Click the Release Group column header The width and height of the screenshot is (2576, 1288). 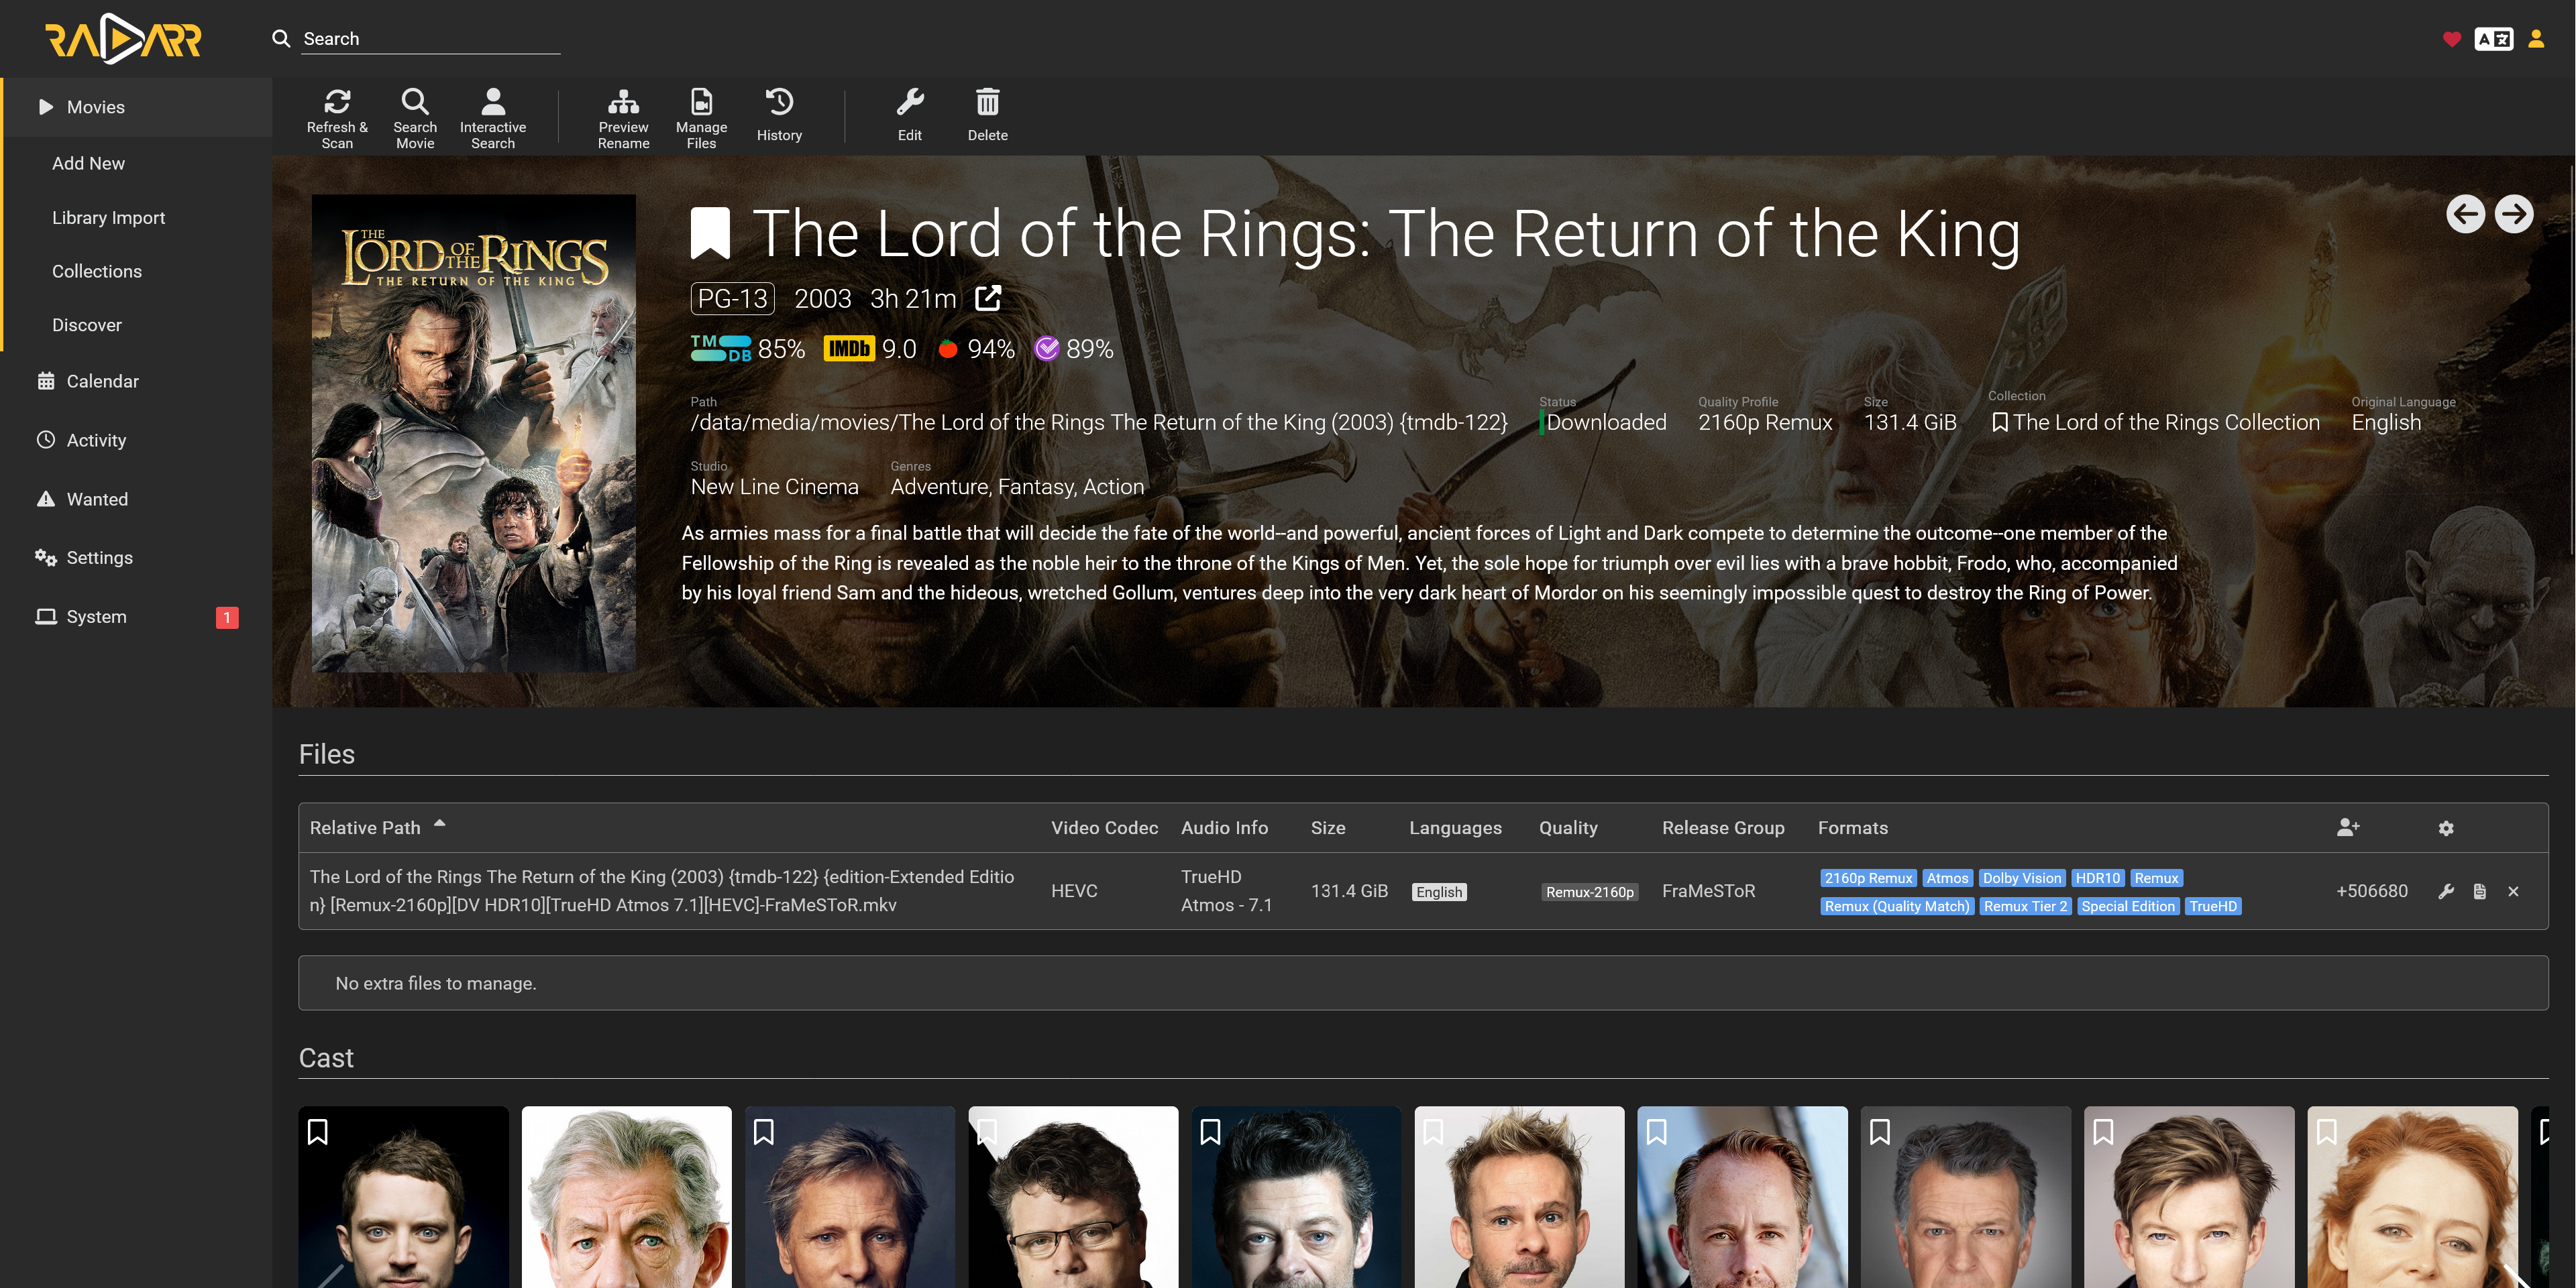coord(1723,827)
